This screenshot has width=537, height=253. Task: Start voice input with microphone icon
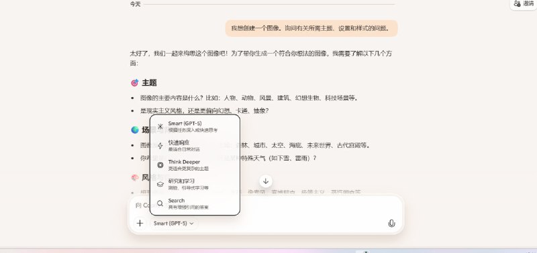pyautogui.click(x=391, y=224)
